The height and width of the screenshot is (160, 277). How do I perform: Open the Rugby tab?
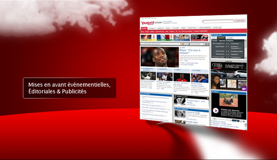[x=168, y=28]
